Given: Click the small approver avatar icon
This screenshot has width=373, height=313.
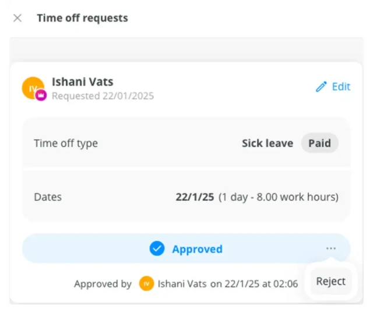Looking at the screenshot, I should coord(146,283).
